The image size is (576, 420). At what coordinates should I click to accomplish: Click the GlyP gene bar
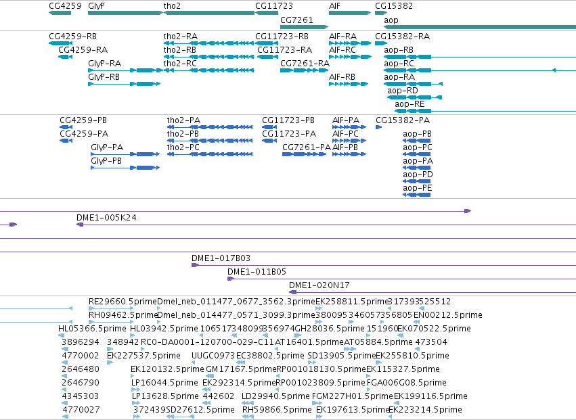[125, 13]
